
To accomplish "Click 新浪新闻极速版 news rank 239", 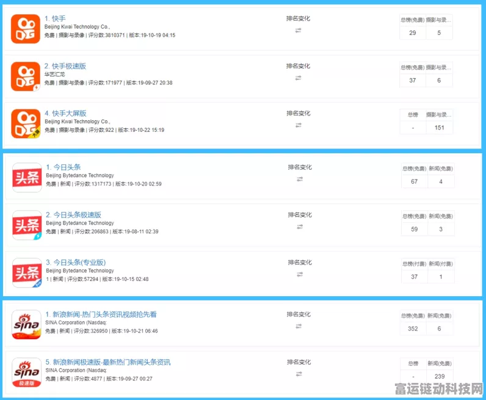I will (440, 376).
